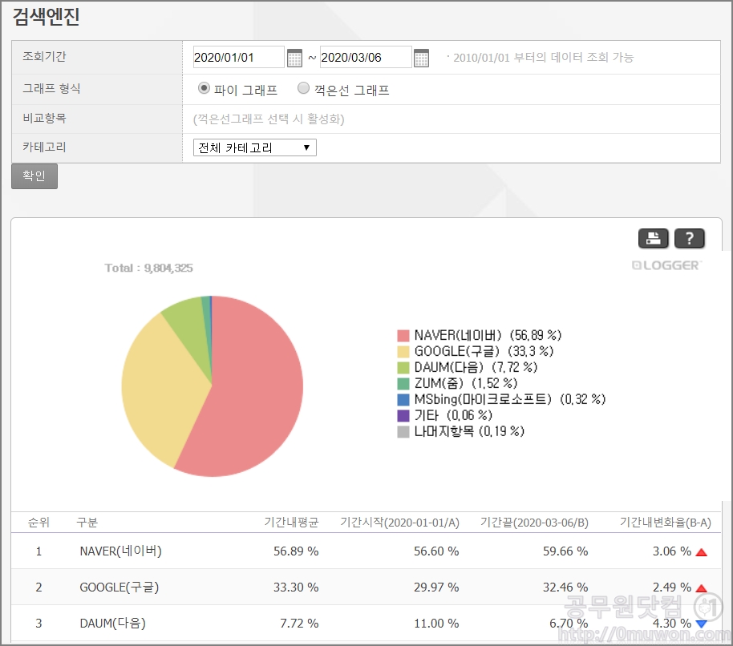Screen dimensions: 733x646
Task: Click the ZUM teal legend swatch
Action: 403,384
